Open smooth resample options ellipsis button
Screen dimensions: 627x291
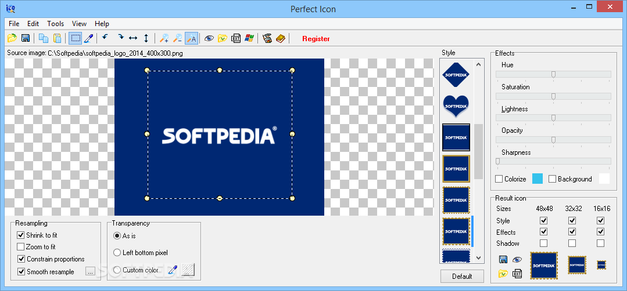tap(90, 271)
